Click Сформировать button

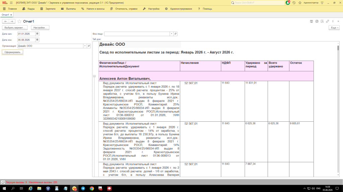tap(12, 52)
